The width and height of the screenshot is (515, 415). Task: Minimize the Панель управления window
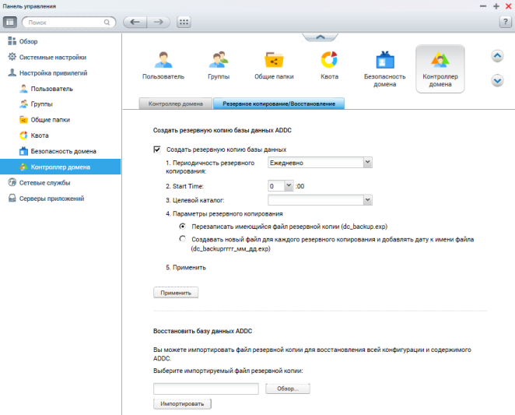[483, 6]
